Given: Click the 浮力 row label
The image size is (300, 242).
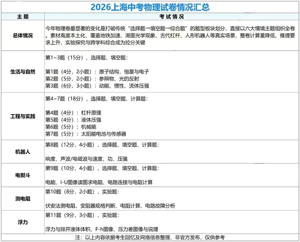Looking at the screenshot, I should click(x=23, y=222).
